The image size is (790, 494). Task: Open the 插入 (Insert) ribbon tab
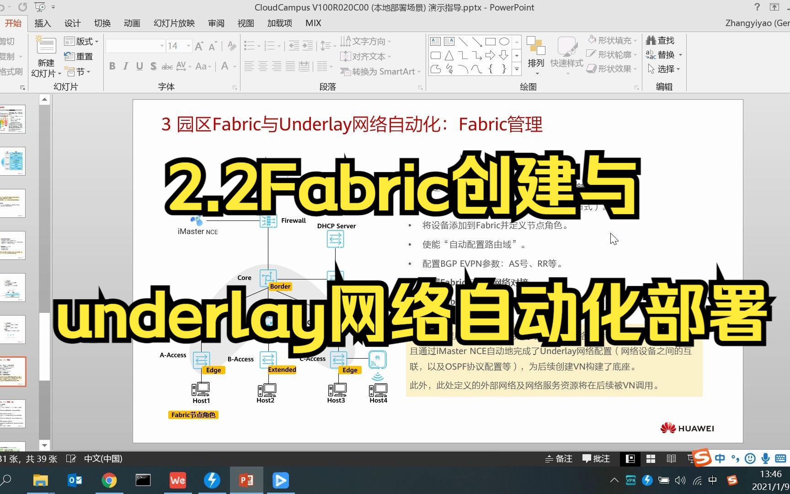(x=43, y=23)
